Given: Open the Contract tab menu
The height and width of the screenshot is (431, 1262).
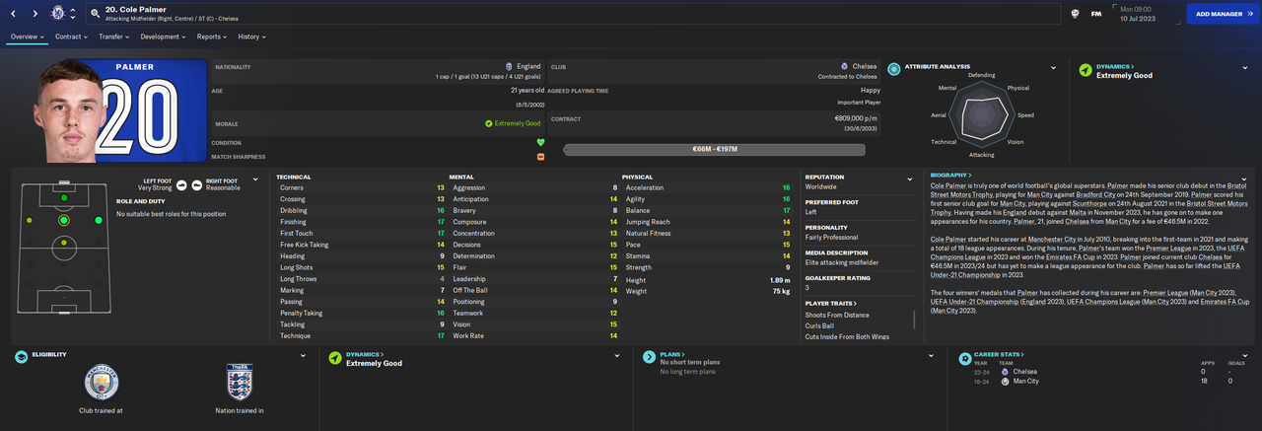Looking at the screenshot, I should point(71,36).
